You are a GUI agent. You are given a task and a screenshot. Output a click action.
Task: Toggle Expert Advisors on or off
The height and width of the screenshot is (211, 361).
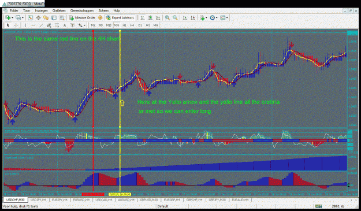[x=120, y=18]
